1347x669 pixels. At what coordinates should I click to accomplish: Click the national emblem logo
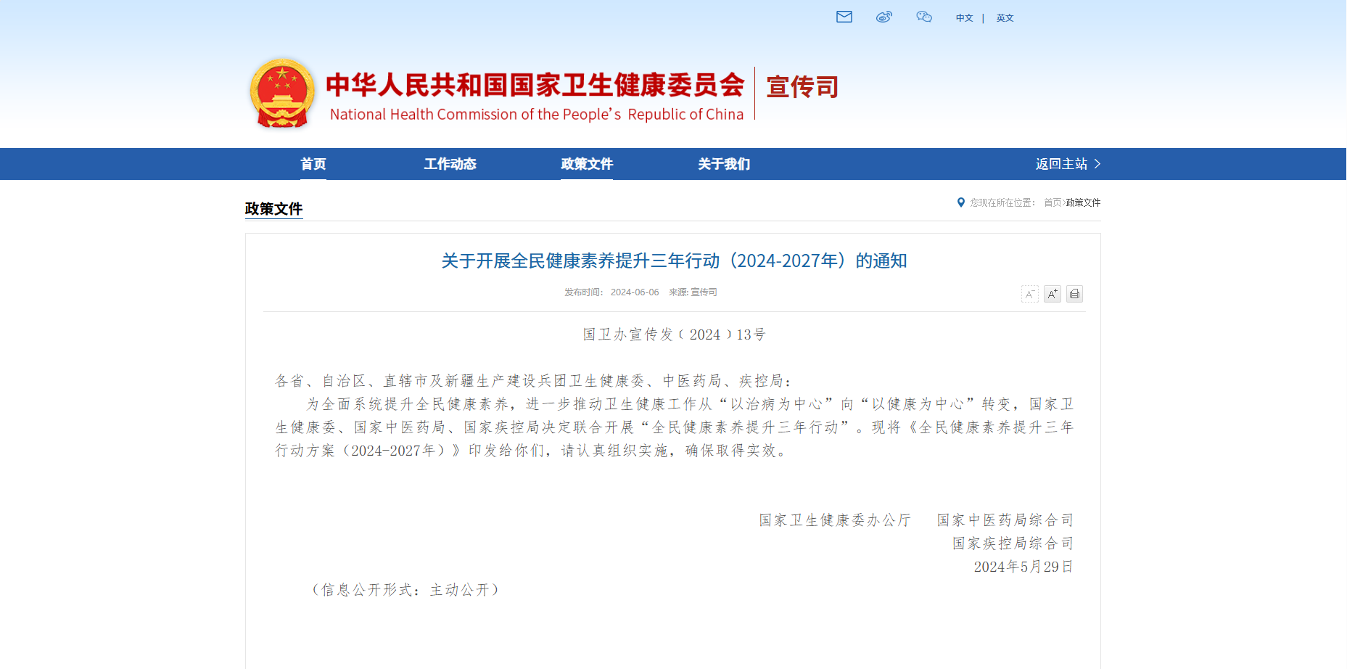tap(282, 94)
